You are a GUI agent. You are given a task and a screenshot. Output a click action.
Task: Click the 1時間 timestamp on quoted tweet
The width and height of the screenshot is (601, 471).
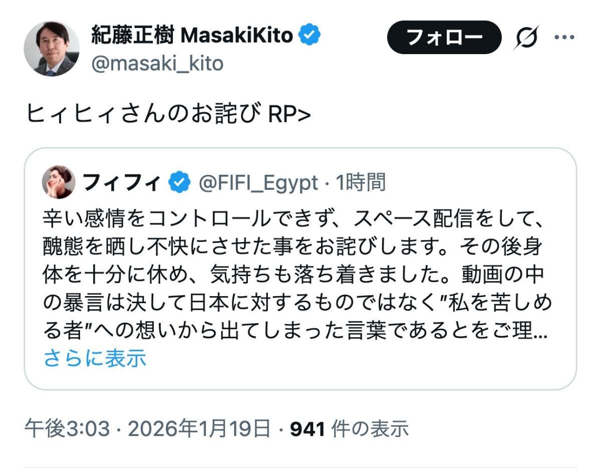361,183
